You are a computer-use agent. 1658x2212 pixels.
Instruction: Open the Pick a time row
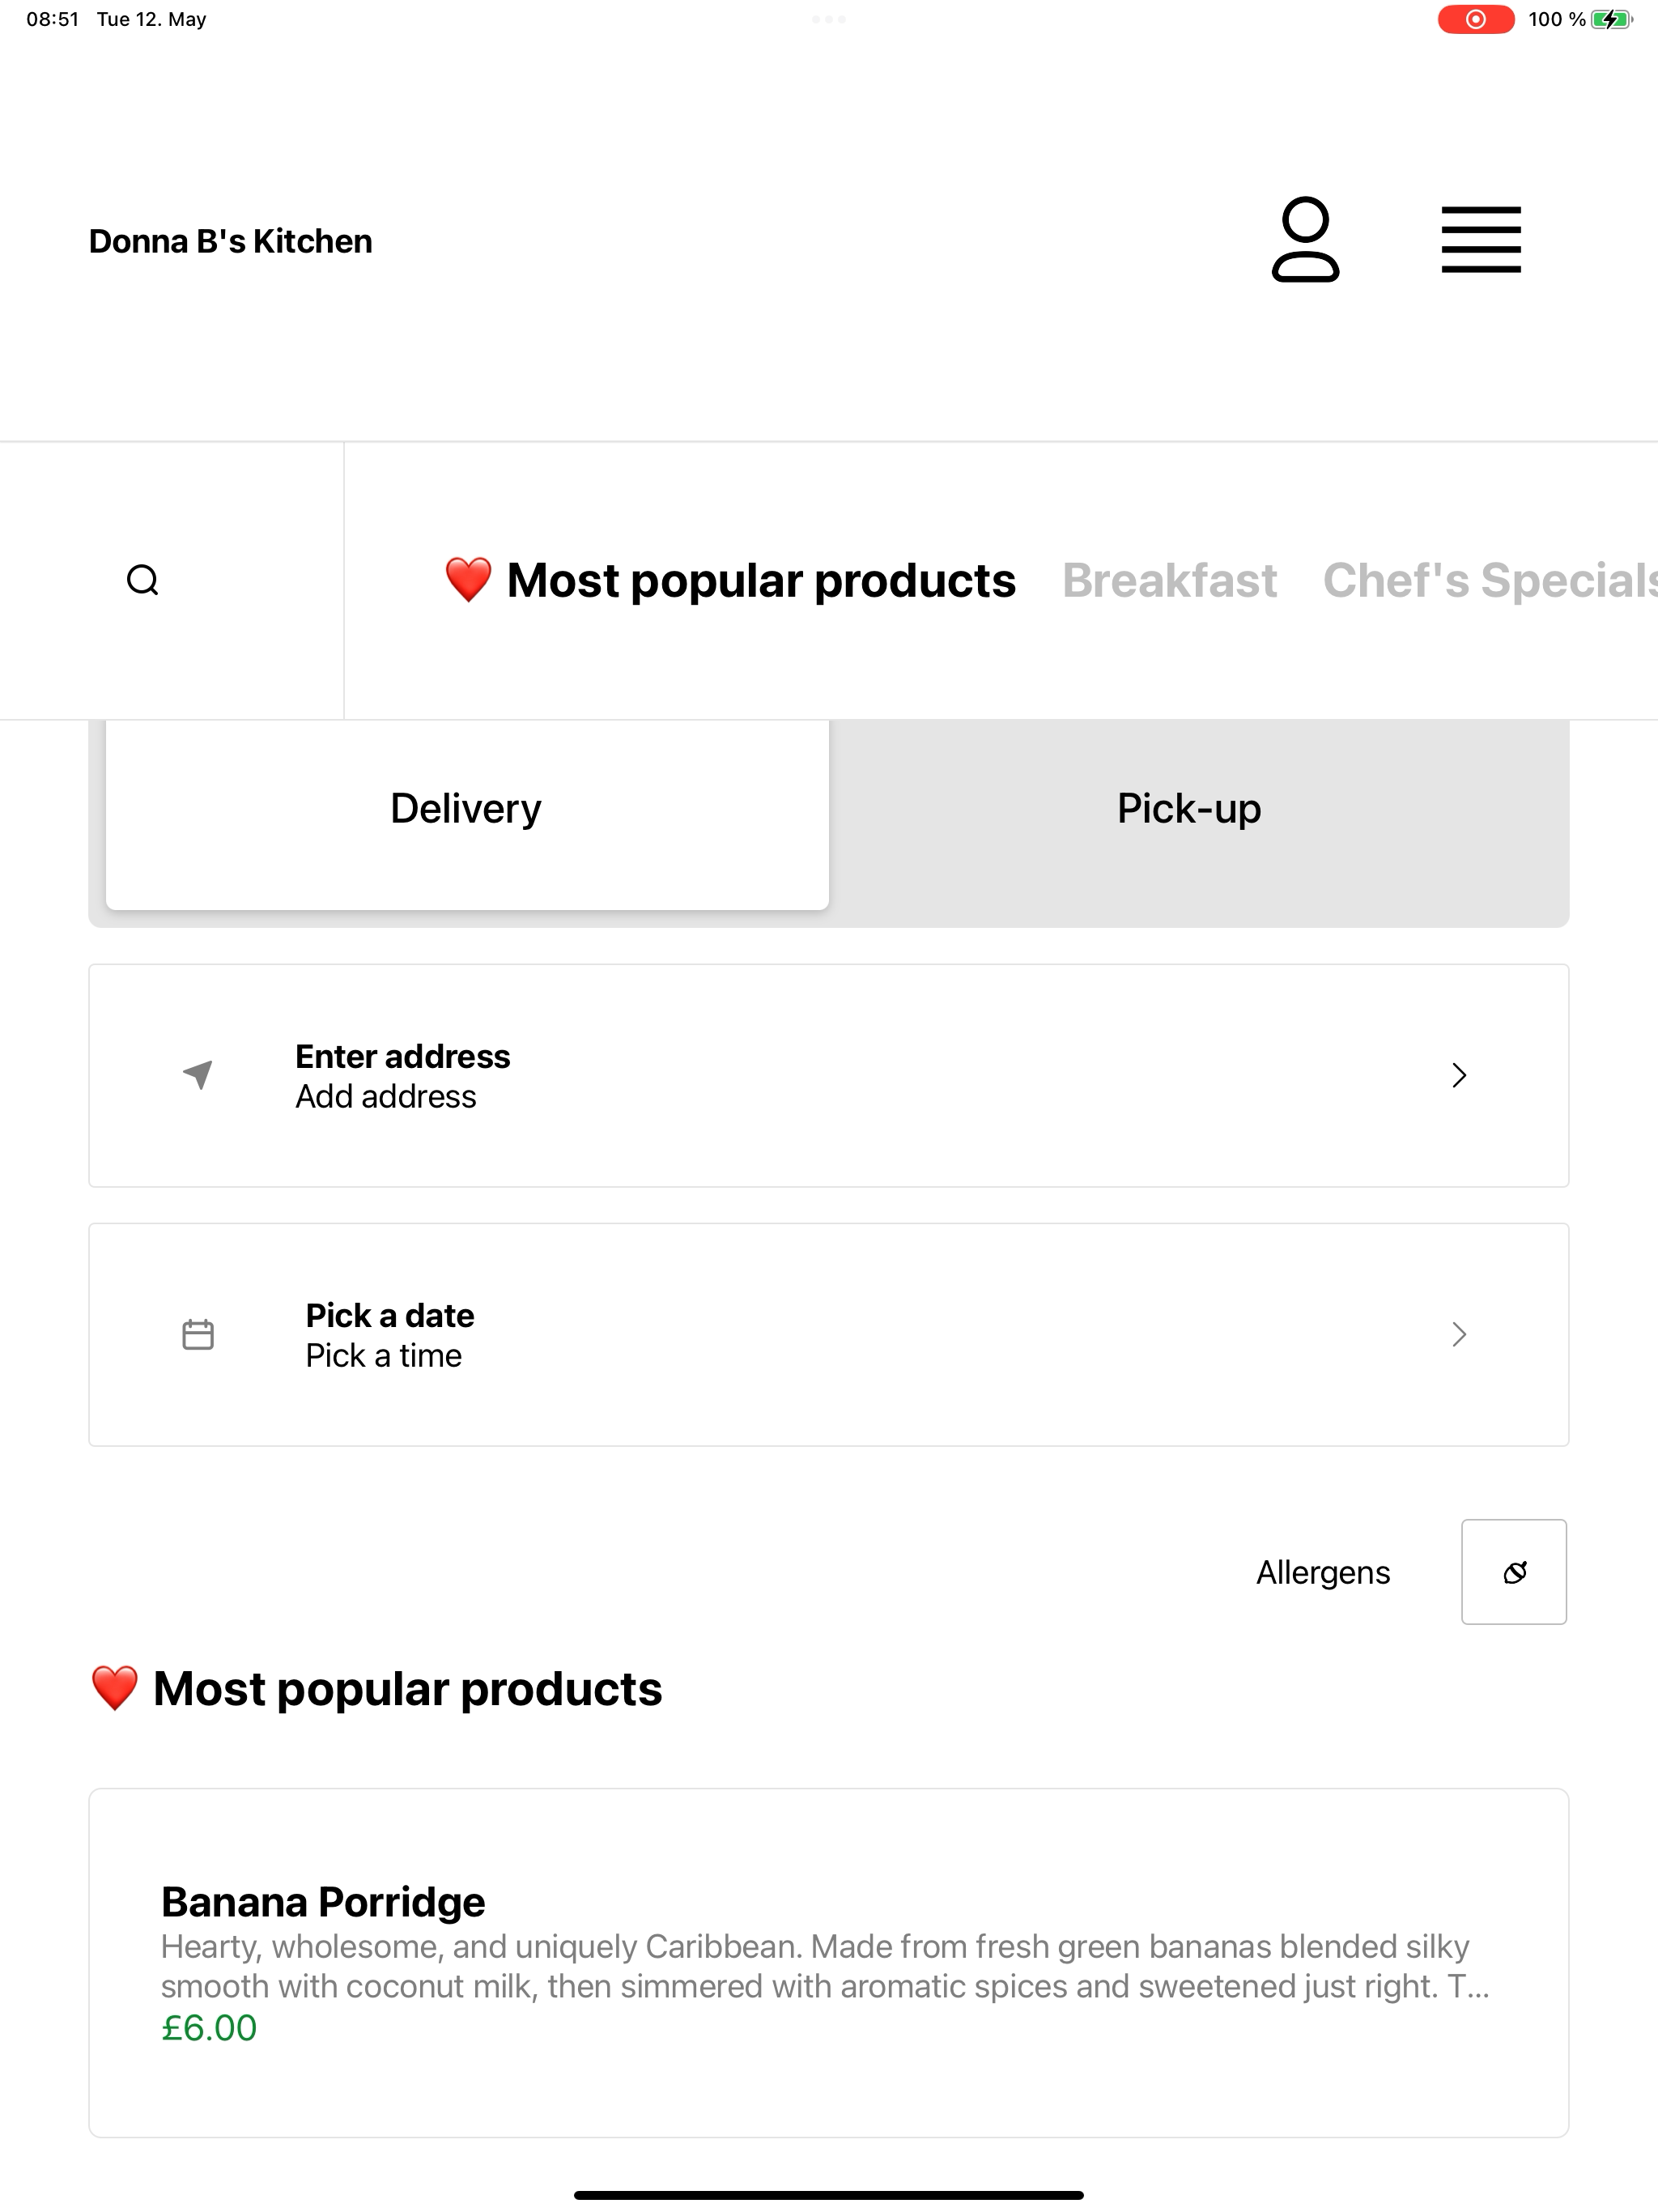[829, 1334]
